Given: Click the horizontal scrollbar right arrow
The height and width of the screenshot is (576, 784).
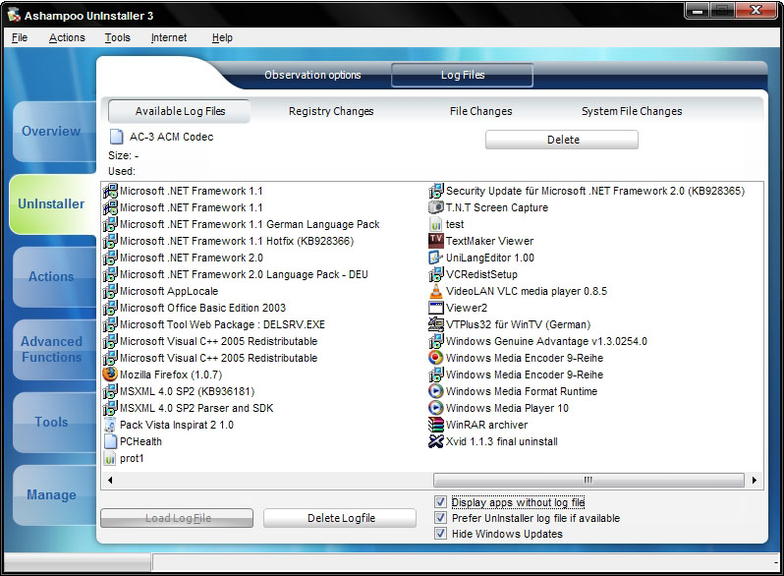Looking at the screenshot, I should click(754, 481).
